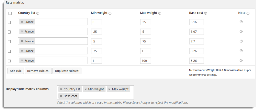Click help icon beside Base cost header

pyautogui.click(x=206, y=13)
